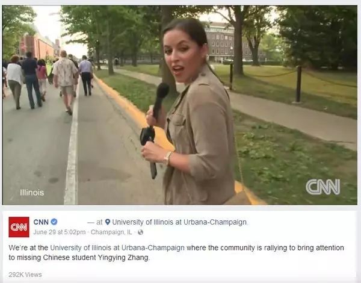
Task: Click the man in floral shirt walking away
Action: click(66, 82)
